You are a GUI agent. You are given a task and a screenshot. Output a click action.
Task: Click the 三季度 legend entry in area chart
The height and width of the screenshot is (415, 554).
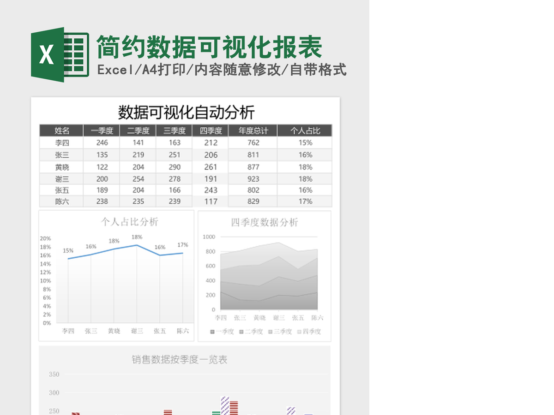pyautogui.click(x=280, y=332)
